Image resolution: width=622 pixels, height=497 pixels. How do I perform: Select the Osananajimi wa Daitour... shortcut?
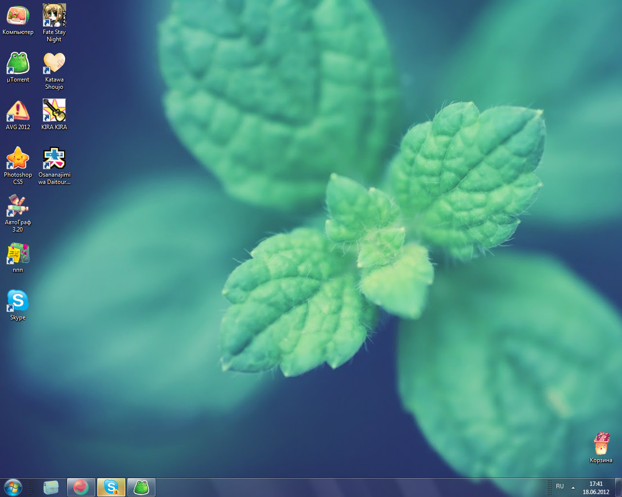tap(54, 166)
